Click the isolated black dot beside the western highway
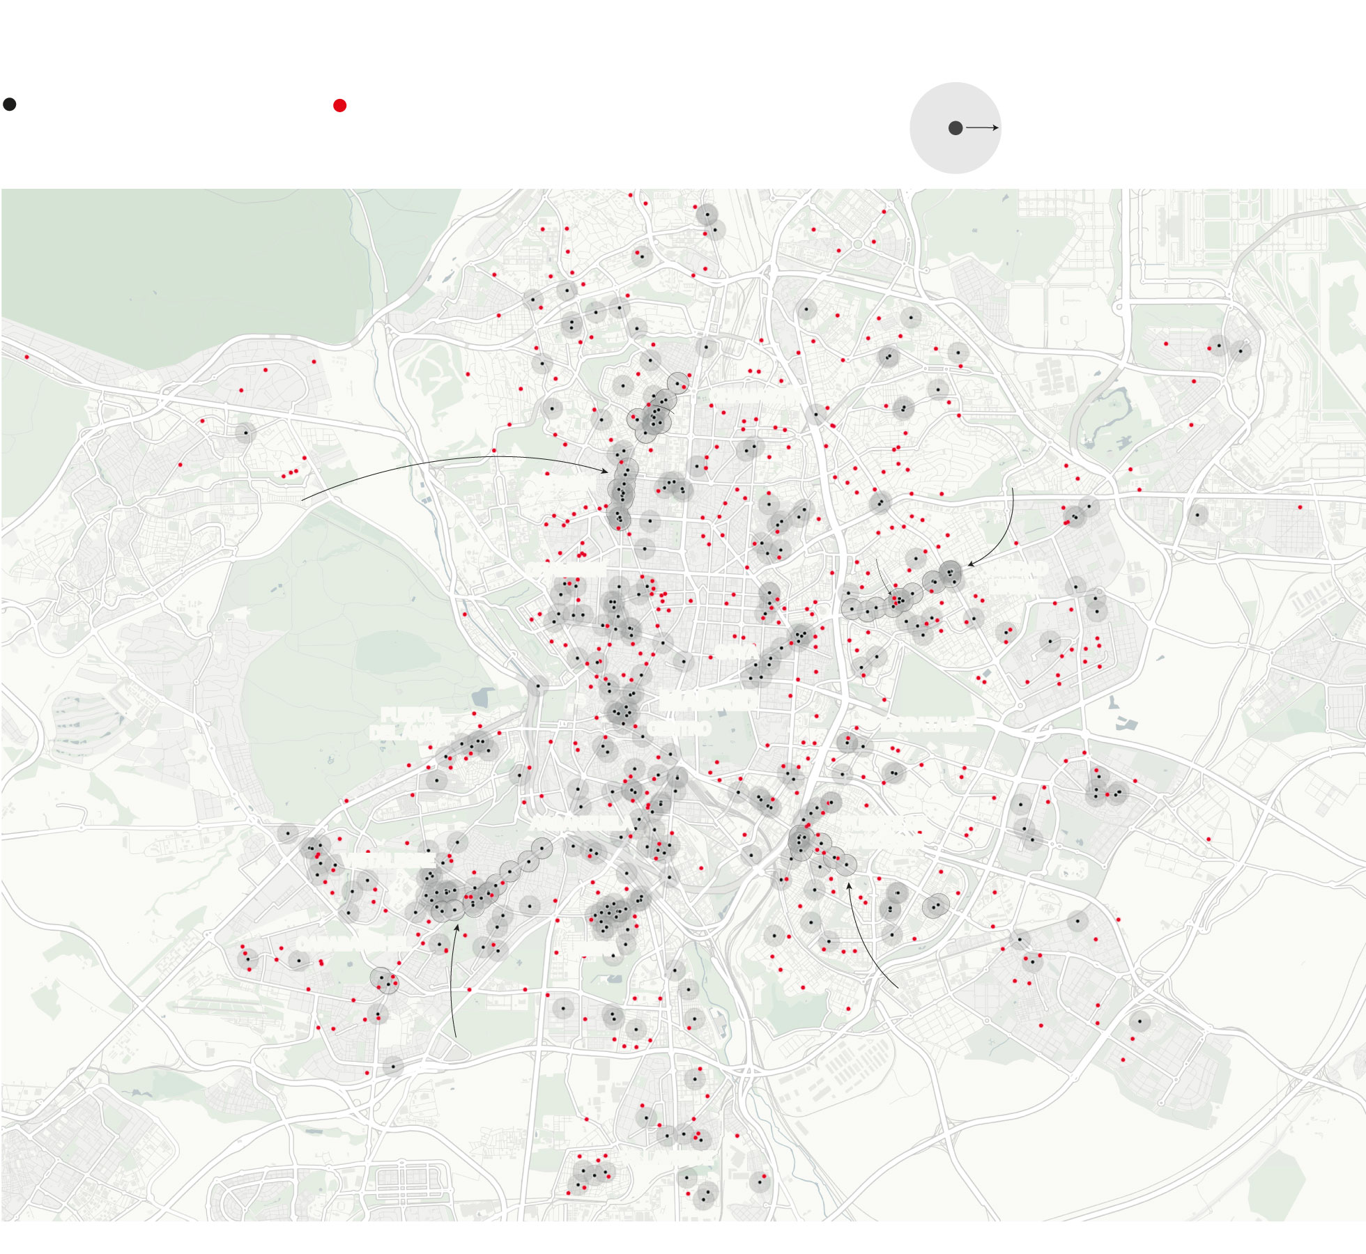Screen dimensions: 1366x1254 [245, 433]
